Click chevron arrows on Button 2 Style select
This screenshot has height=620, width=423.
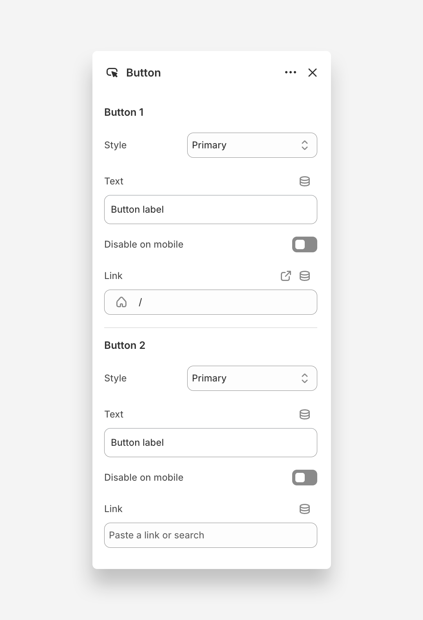coord(305,378)
